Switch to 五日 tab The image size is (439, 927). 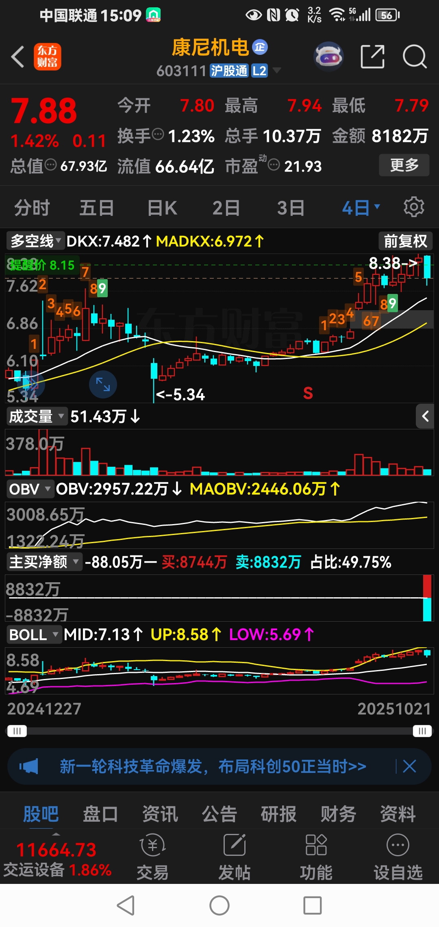(x=97, y=208)
